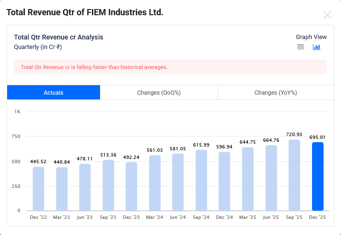Viewport: 341px width, 235px height.
Task: Select the bar chart graph view icon
Action: 316,47
